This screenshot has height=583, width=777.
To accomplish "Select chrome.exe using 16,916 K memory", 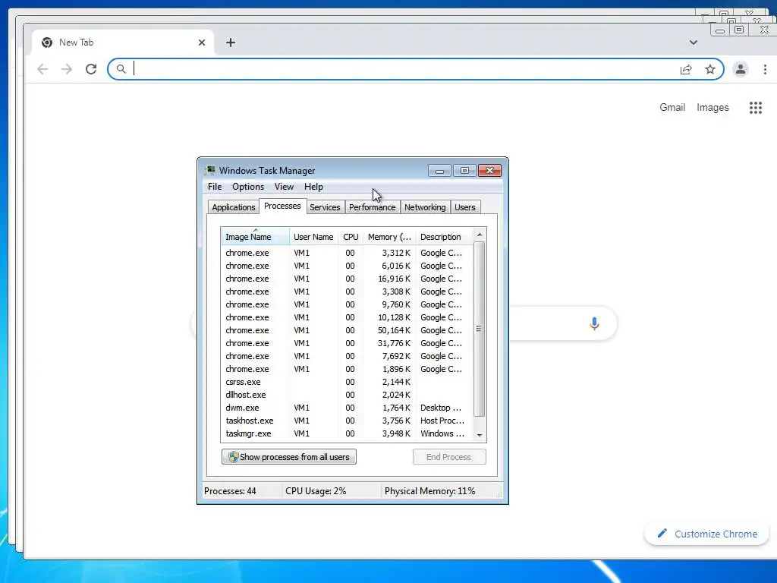I will tap(347, 279).
